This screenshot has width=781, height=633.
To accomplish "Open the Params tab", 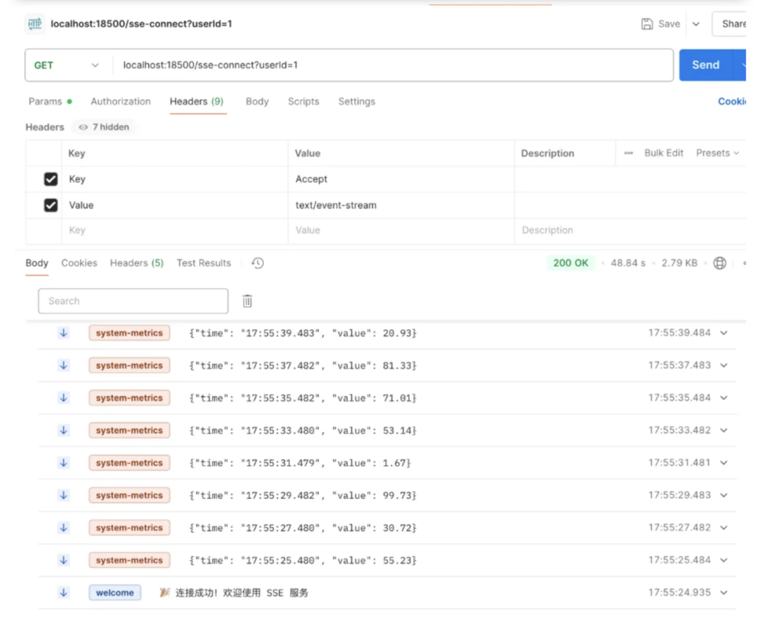I will tap(50, 101).
